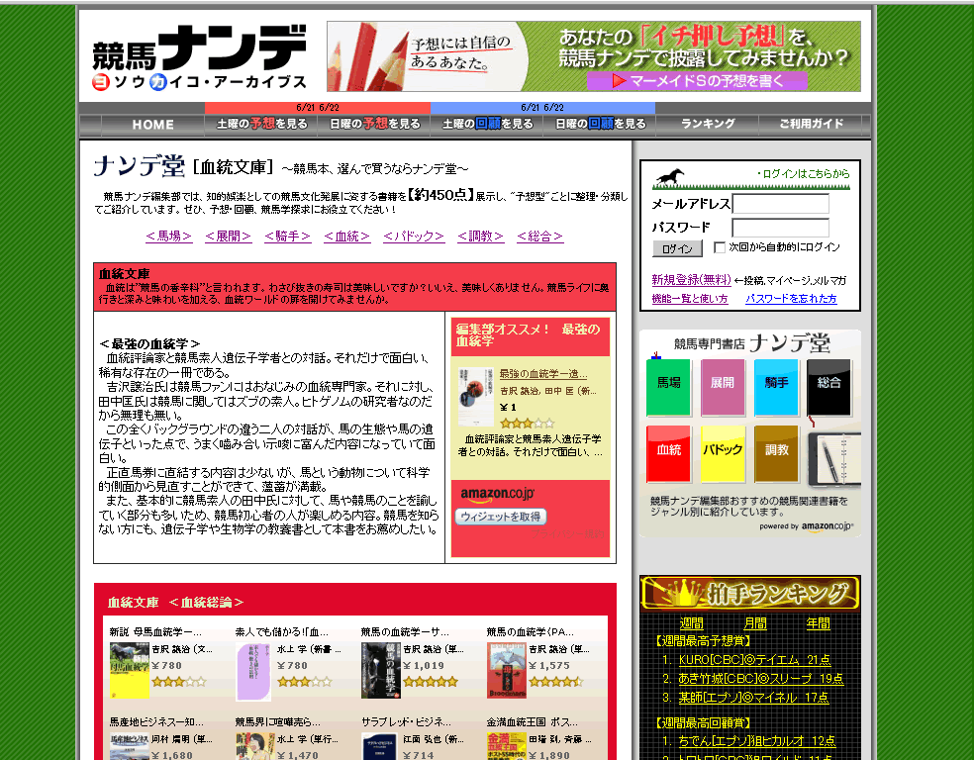
Task: Focus the パスワード input field
Action: tap(781, 228)
